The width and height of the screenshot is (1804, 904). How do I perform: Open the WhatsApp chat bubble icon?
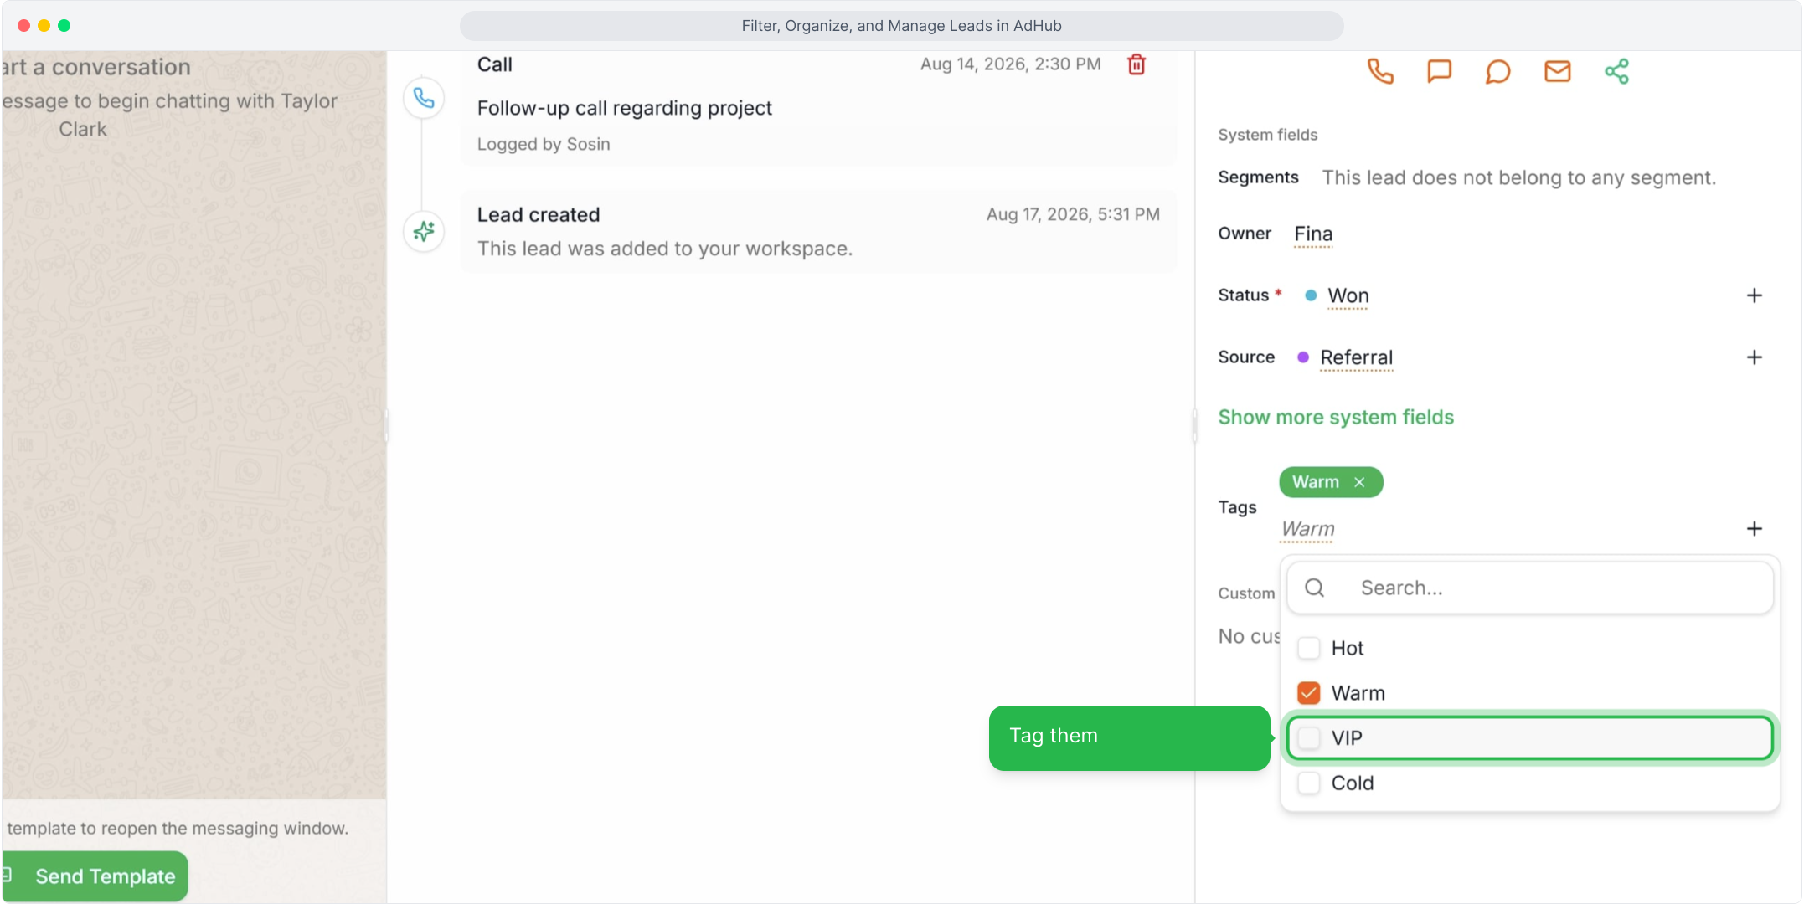(1498, 71)
